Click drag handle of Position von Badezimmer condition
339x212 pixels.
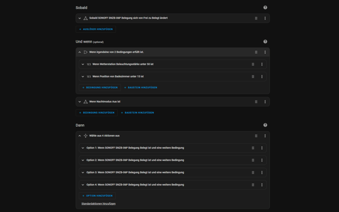coord(253,77)
